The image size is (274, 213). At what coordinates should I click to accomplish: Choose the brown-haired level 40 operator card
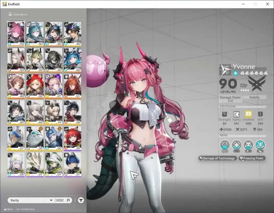[x=16, y=86]
